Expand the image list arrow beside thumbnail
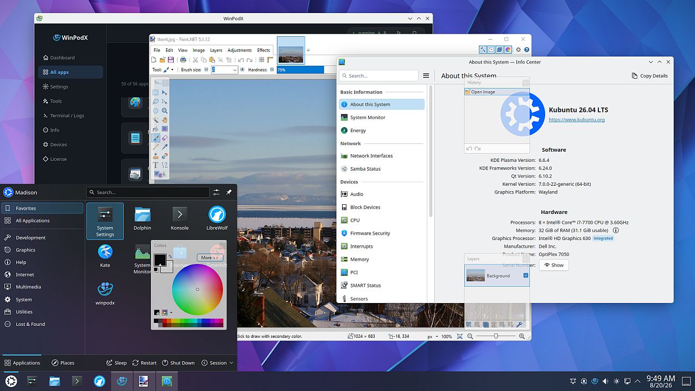Viewport: 695px width, 391px height. [308, 50]
